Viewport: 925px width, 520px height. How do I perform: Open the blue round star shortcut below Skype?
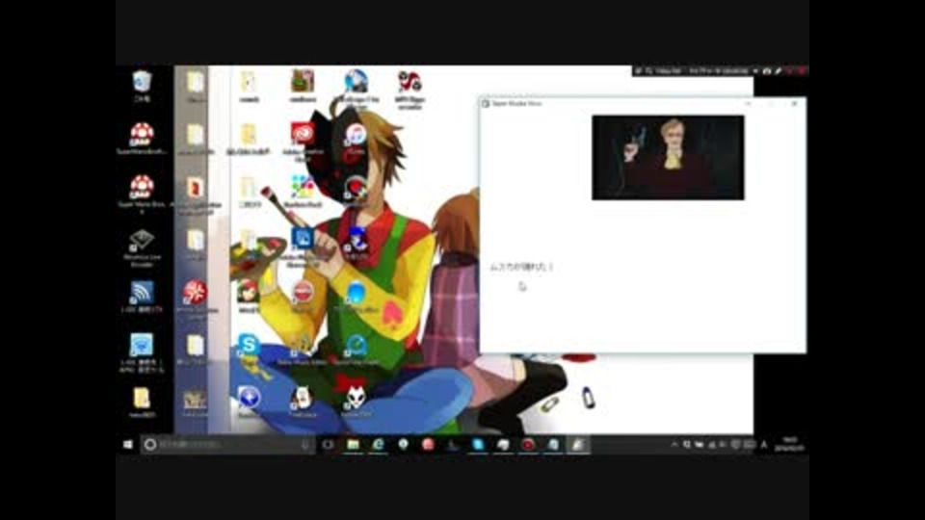click(x=249, y=398)
